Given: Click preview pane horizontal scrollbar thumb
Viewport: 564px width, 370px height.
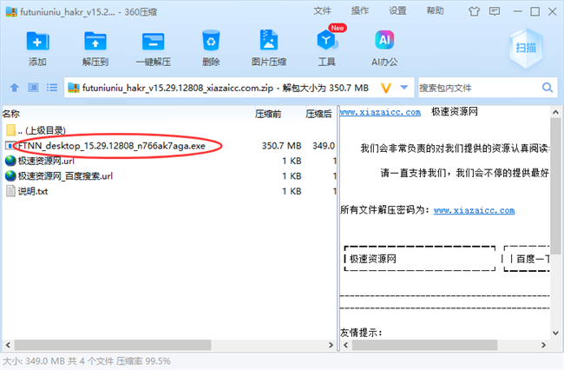Looking at the screenshot, I should [x=425, y=345].
